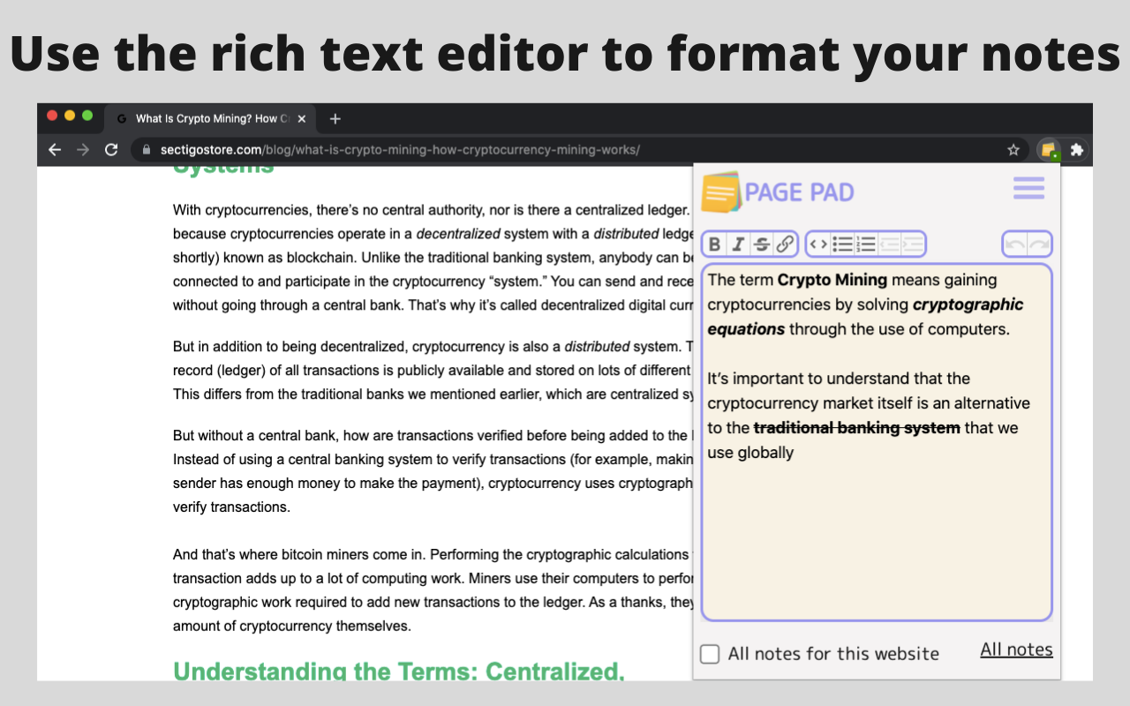Click the paragraph starting 'With cryptocurrencies, there's no'
Viewport: 1130px width, 706px height.
tap(433, 259)
